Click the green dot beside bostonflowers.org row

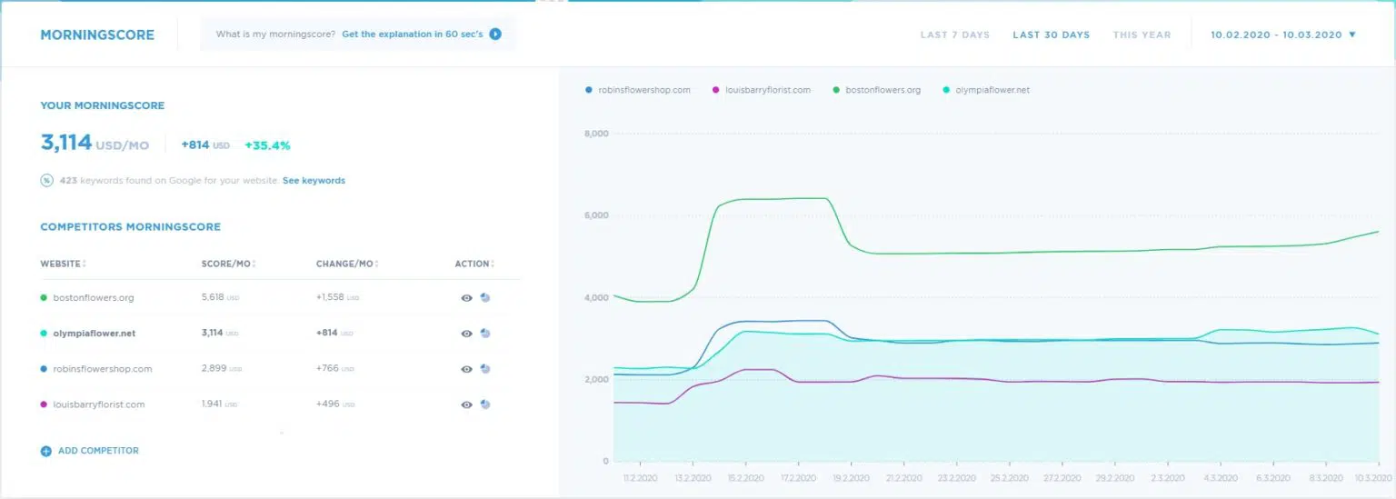(x=44, y=297)
